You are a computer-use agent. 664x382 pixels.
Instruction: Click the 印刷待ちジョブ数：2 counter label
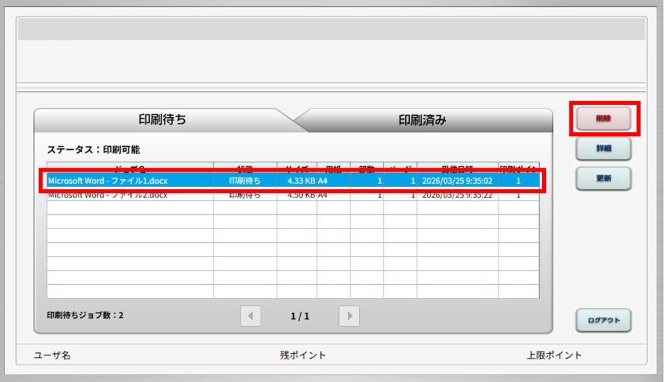(x=85, y=316)
